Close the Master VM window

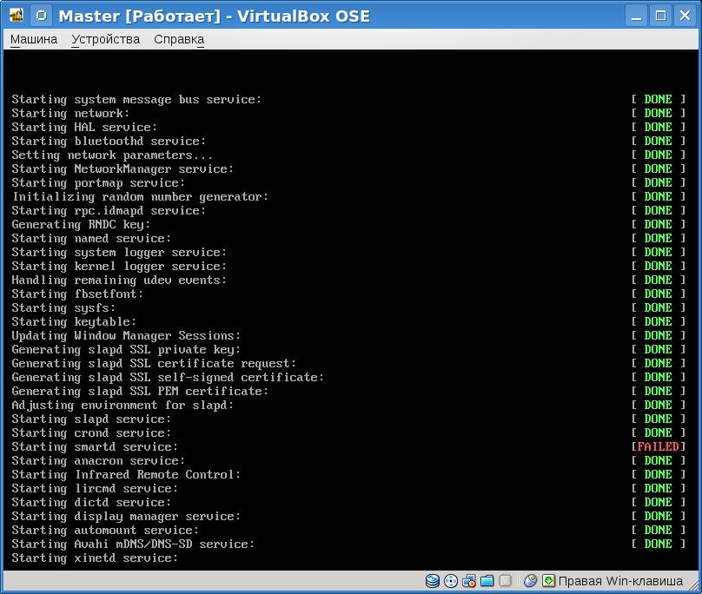point(685,16)
